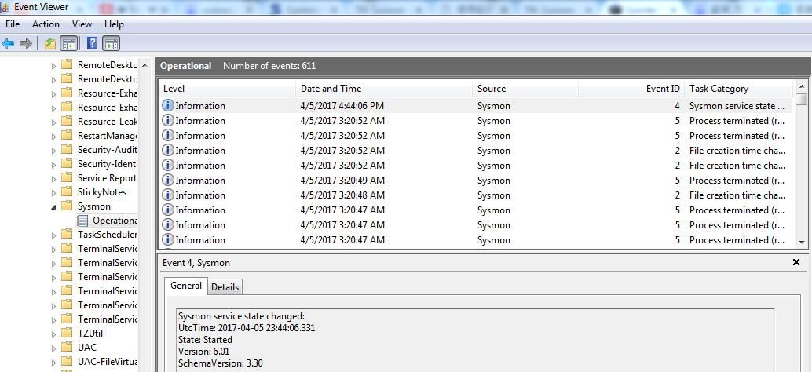
Task: Toggle the Show/Hide Console Tree icon
Action: click(69, 43)
